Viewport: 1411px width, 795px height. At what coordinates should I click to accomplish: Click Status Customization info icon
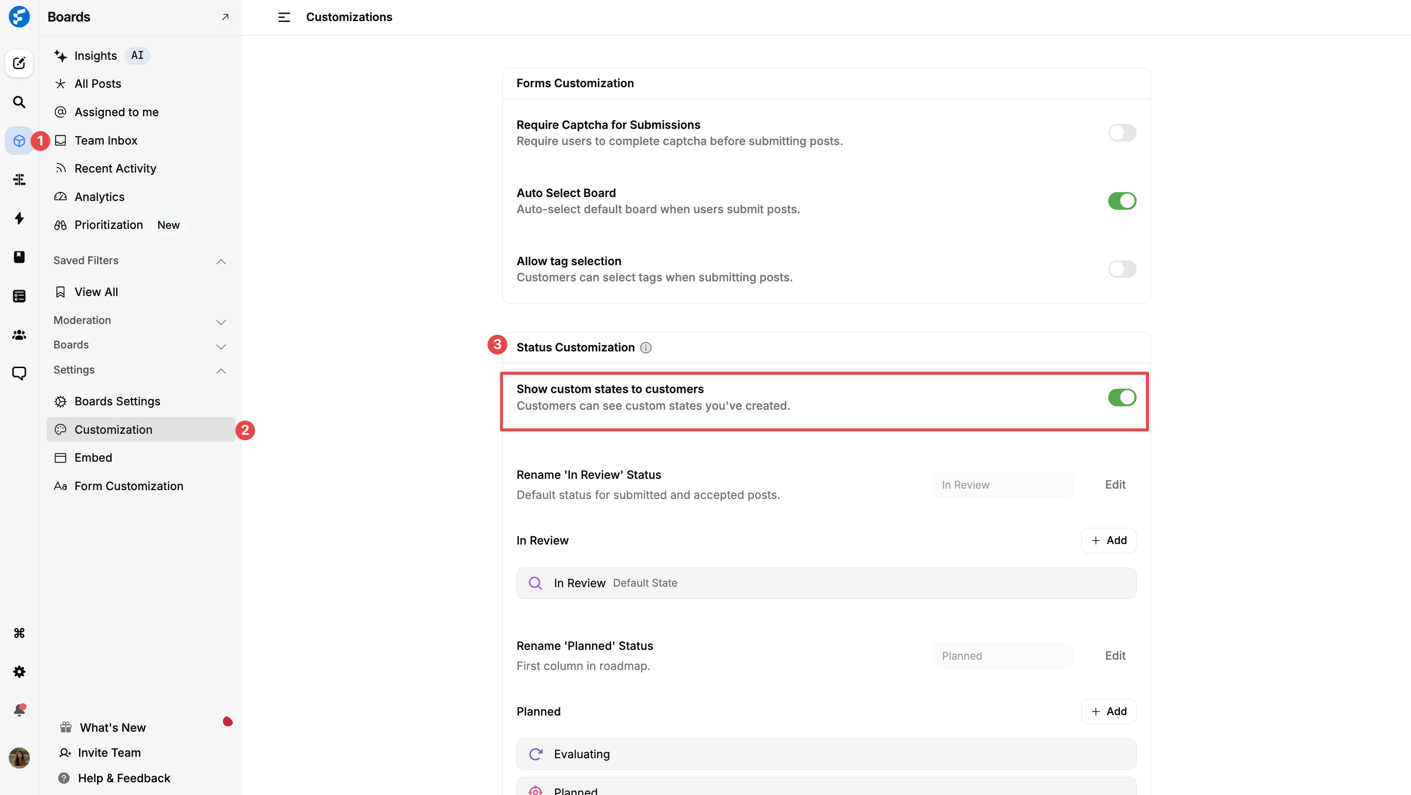646,348
